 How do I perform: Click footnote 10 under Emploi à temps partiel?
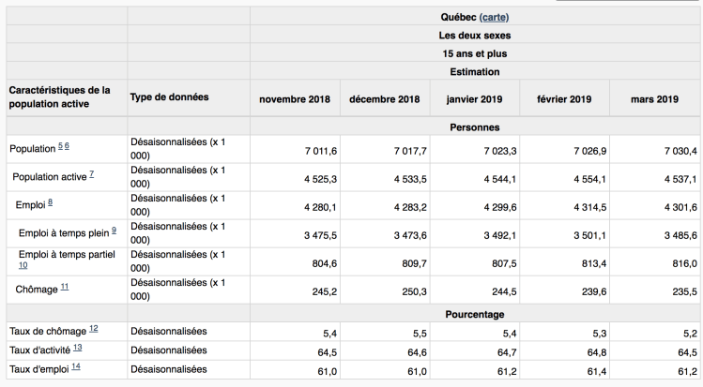tap(23, 266)
